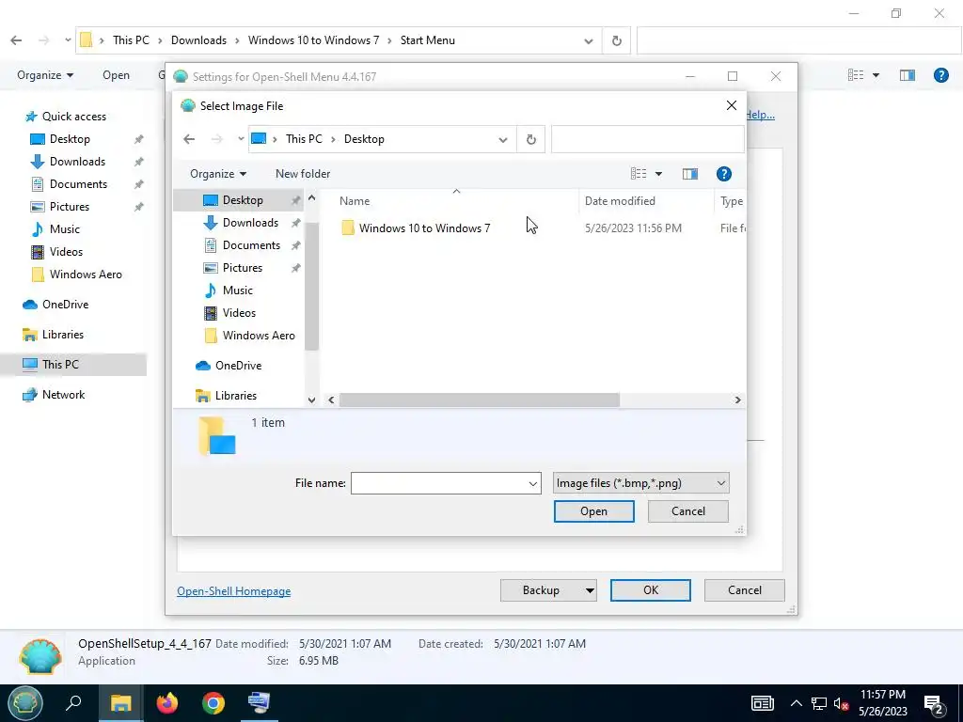Go back in the Explorer window
The height and width of the screenshot is (722, 963).
(17, 40)
